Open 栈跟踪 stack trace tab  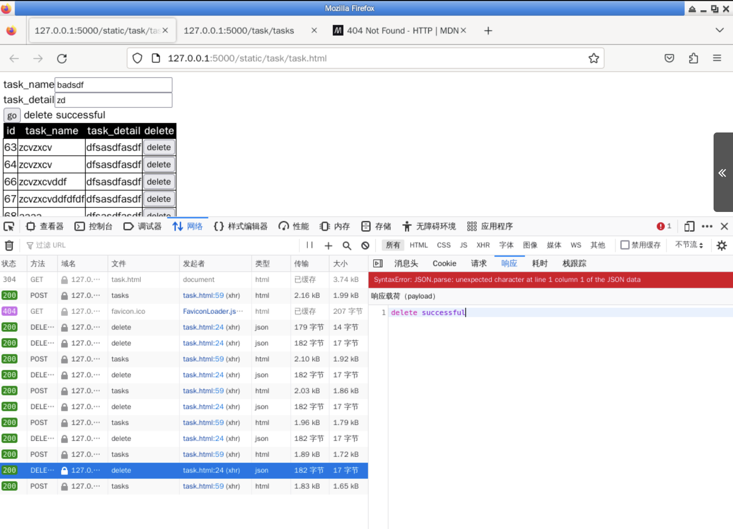coord(574,264)
